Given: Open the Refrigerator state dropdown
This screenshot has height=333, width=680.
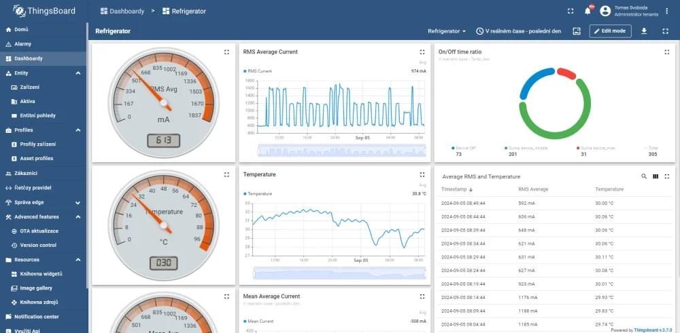Looking at the screenshot, I should click(447, 31).
